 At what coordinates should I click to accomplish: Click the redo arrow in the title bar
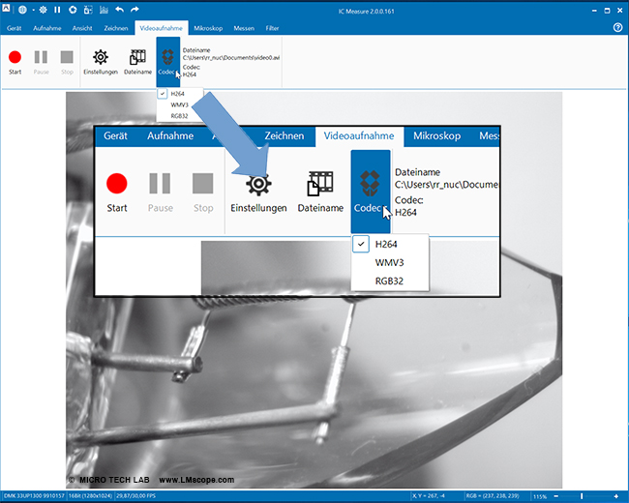click(x=134, y=9)
